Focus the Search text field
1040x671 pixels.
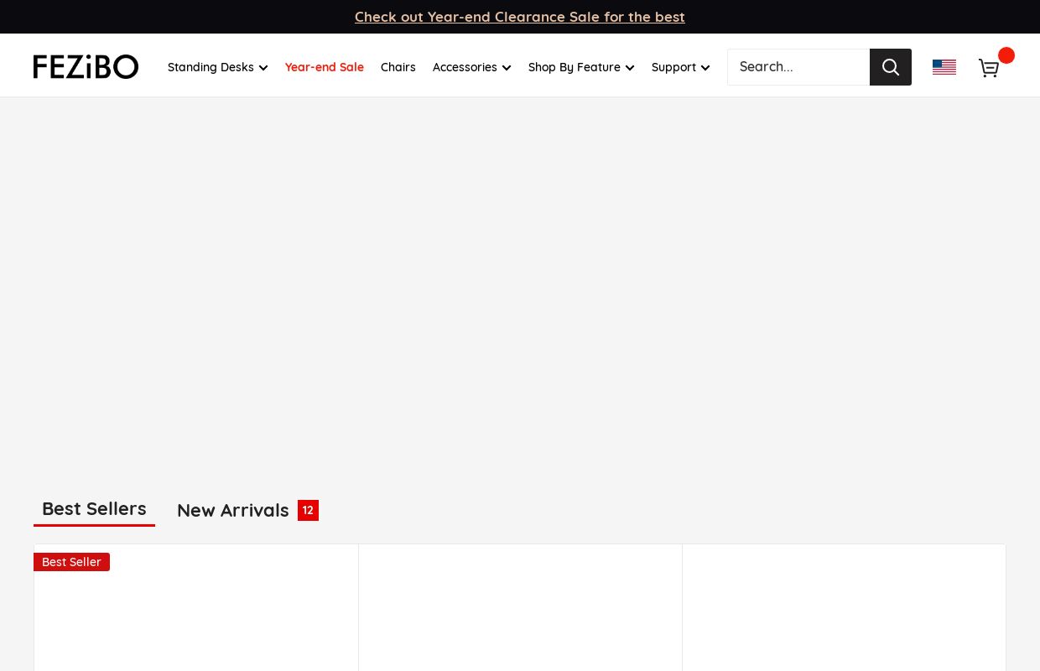point(798,67)
